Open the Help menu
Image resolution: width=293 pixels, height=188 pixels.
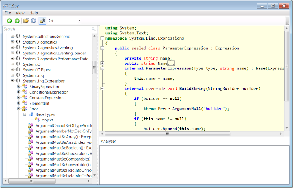pos(33,13)
